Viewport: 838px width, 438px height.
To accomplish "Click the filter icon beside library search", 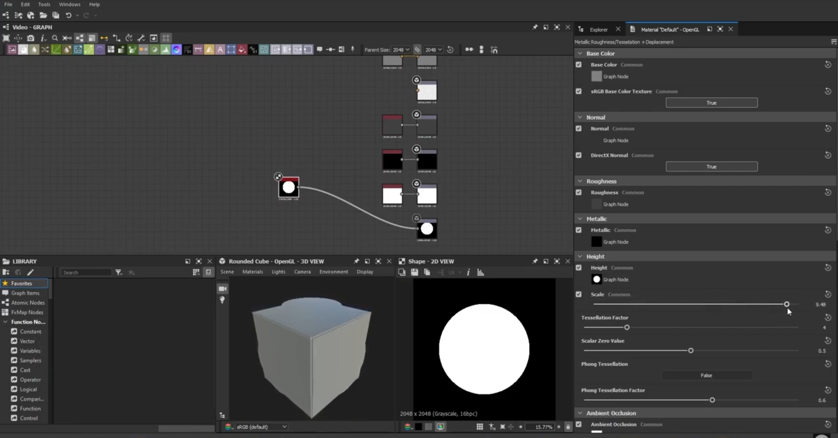I will coord(119,272).
